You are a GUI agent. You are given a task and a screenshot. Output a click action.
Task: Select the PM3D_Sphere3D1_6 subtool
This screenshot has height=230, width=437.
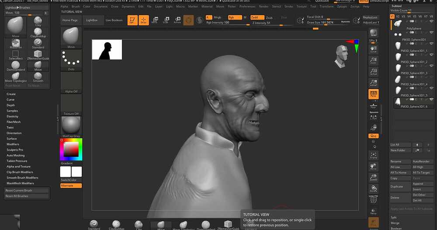coord(414,103)
